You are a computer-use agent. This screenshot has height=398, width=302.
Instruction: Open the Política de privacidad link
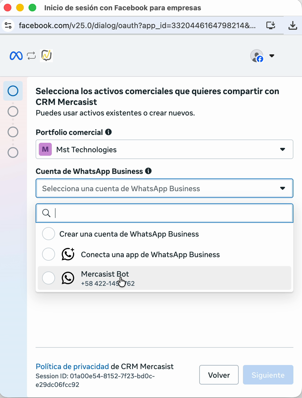(72, 366)
